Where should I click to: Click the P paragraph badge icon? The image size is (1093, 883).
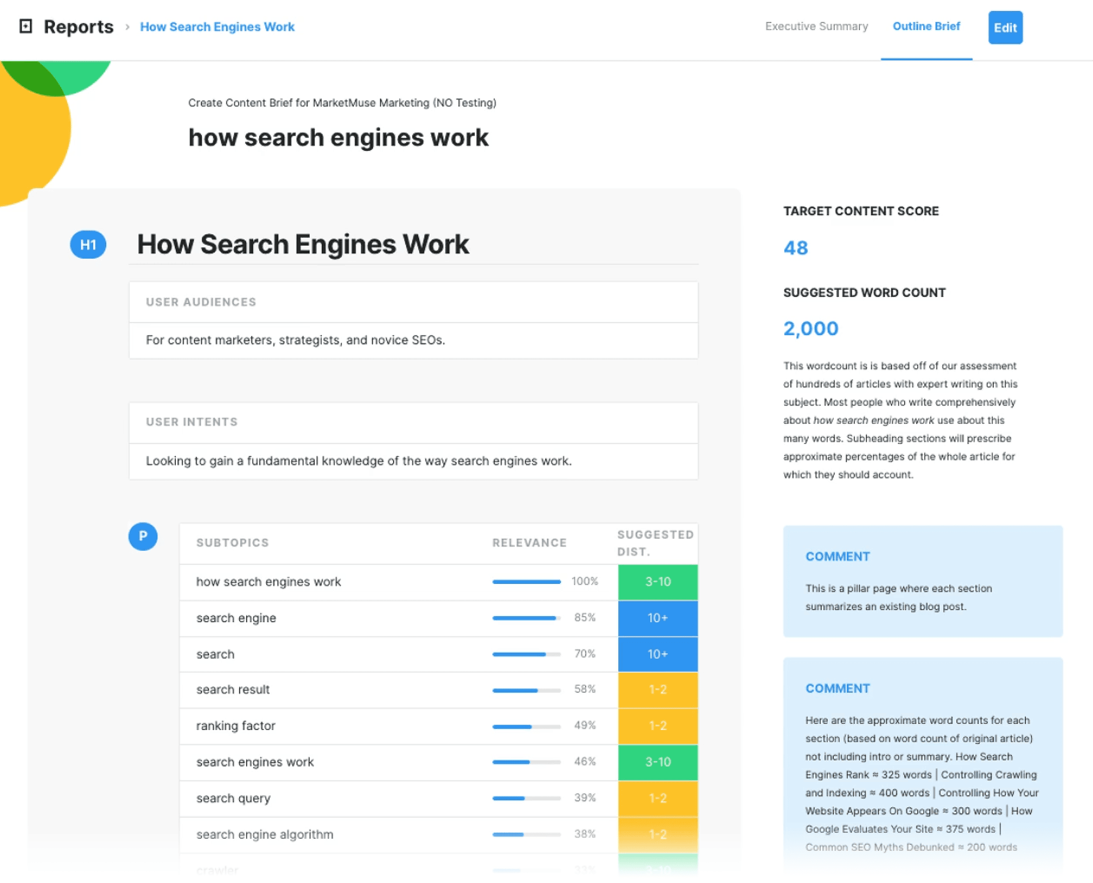click(143, 537)
